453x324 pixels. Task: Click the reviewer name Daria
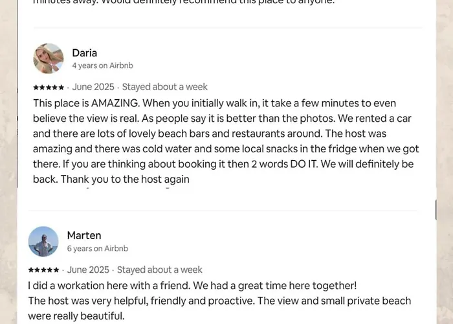pyautogui.click(x=84, y=52)
